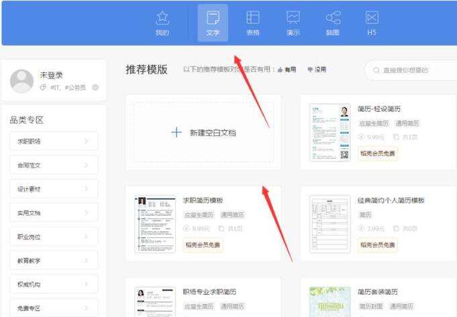
Task: Click the 新建空白文档 label
Action: click(213, 133)
